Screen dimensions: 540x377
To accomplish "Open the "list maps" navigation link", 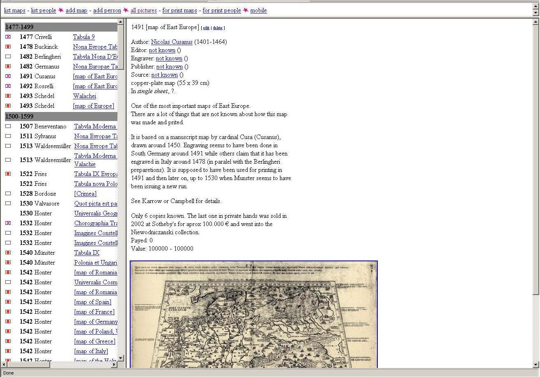I will (14, 10).
